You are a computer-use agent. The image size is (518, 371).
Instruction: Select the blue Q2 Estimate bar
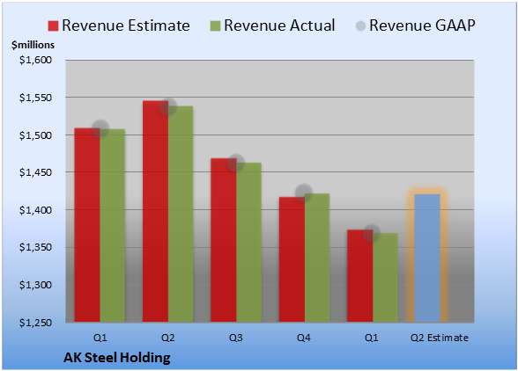click(x=427, y=258)
